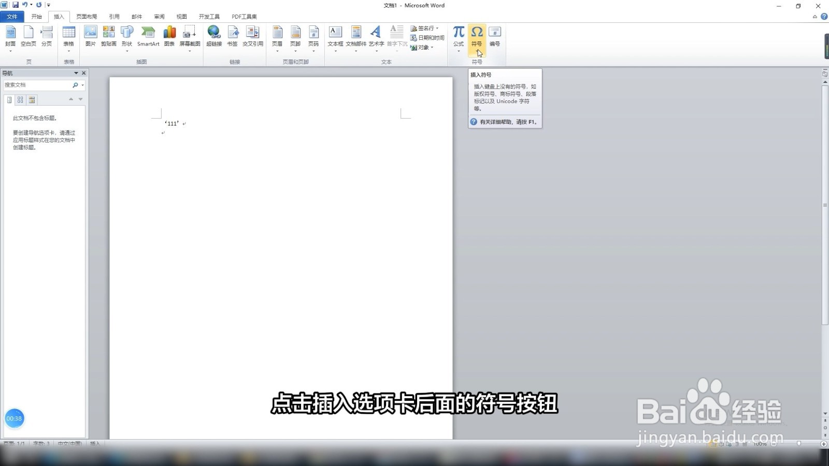Viewport: 829px width, 466px height.
Task: Open the 文件 (File) tab
Action: point(12,17)
